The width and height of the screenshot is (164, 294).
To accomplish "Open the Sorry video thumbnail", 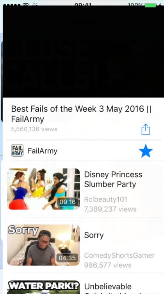I will 43,245.
